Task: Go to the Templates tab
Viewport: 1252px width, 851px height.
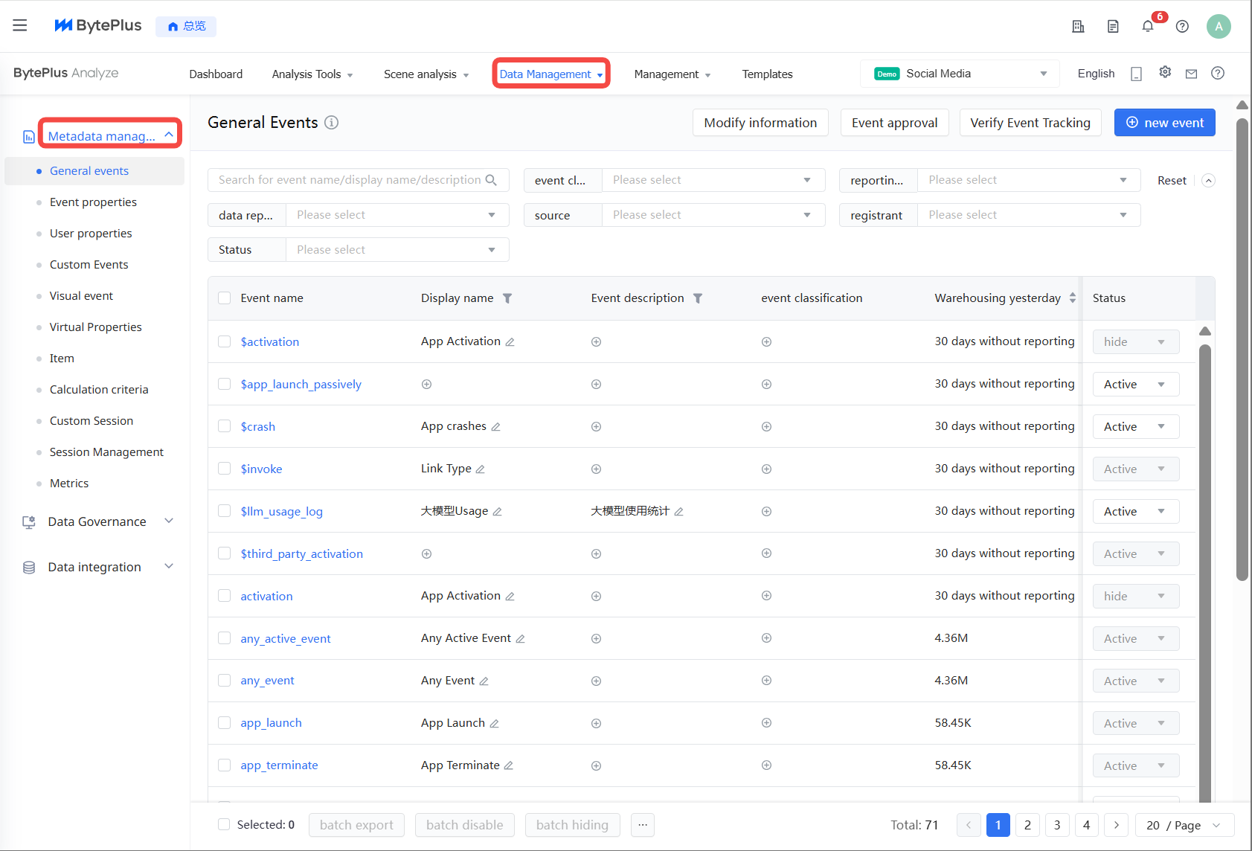Action: pyautogui.click(x=767, y=74)
